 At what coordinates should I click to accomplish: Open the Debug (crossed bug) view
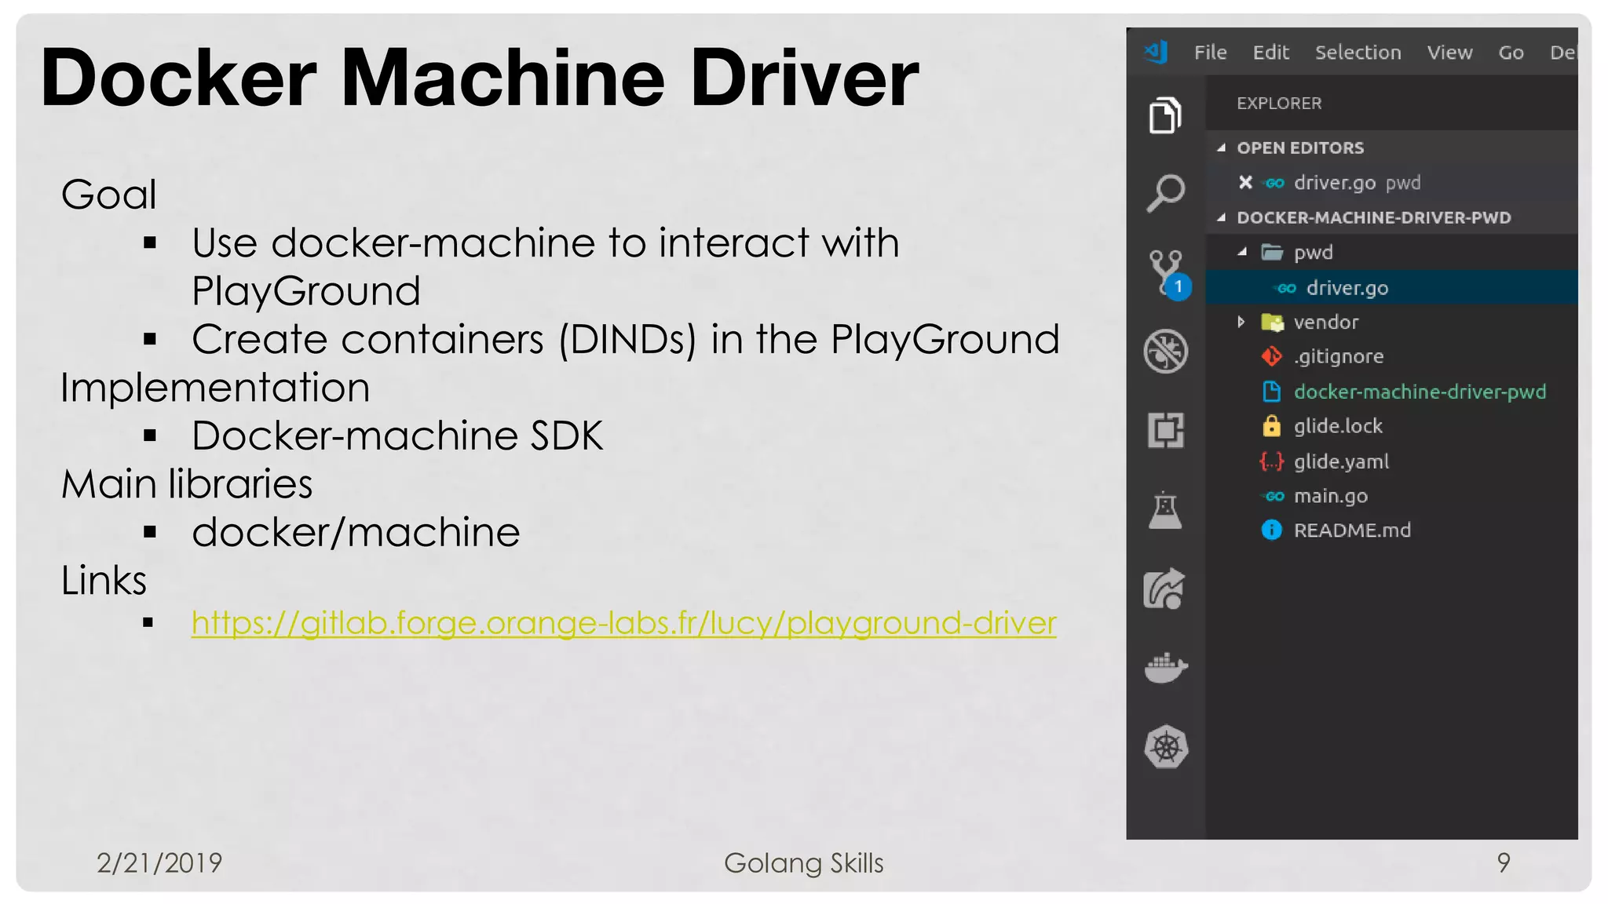(1165, 351)
